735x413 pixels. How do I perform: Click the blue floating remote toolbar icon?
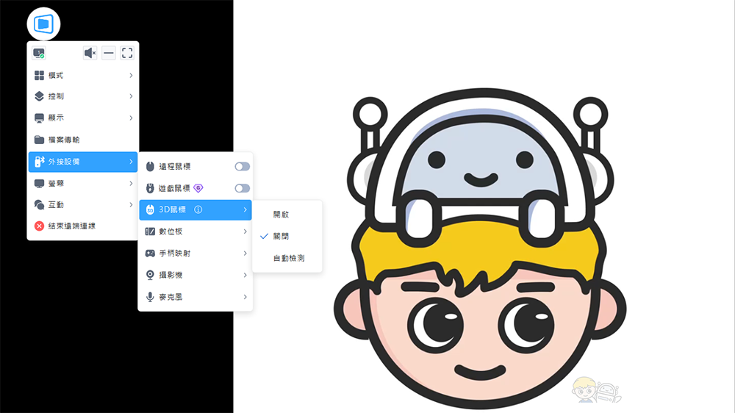coord(43,24)
